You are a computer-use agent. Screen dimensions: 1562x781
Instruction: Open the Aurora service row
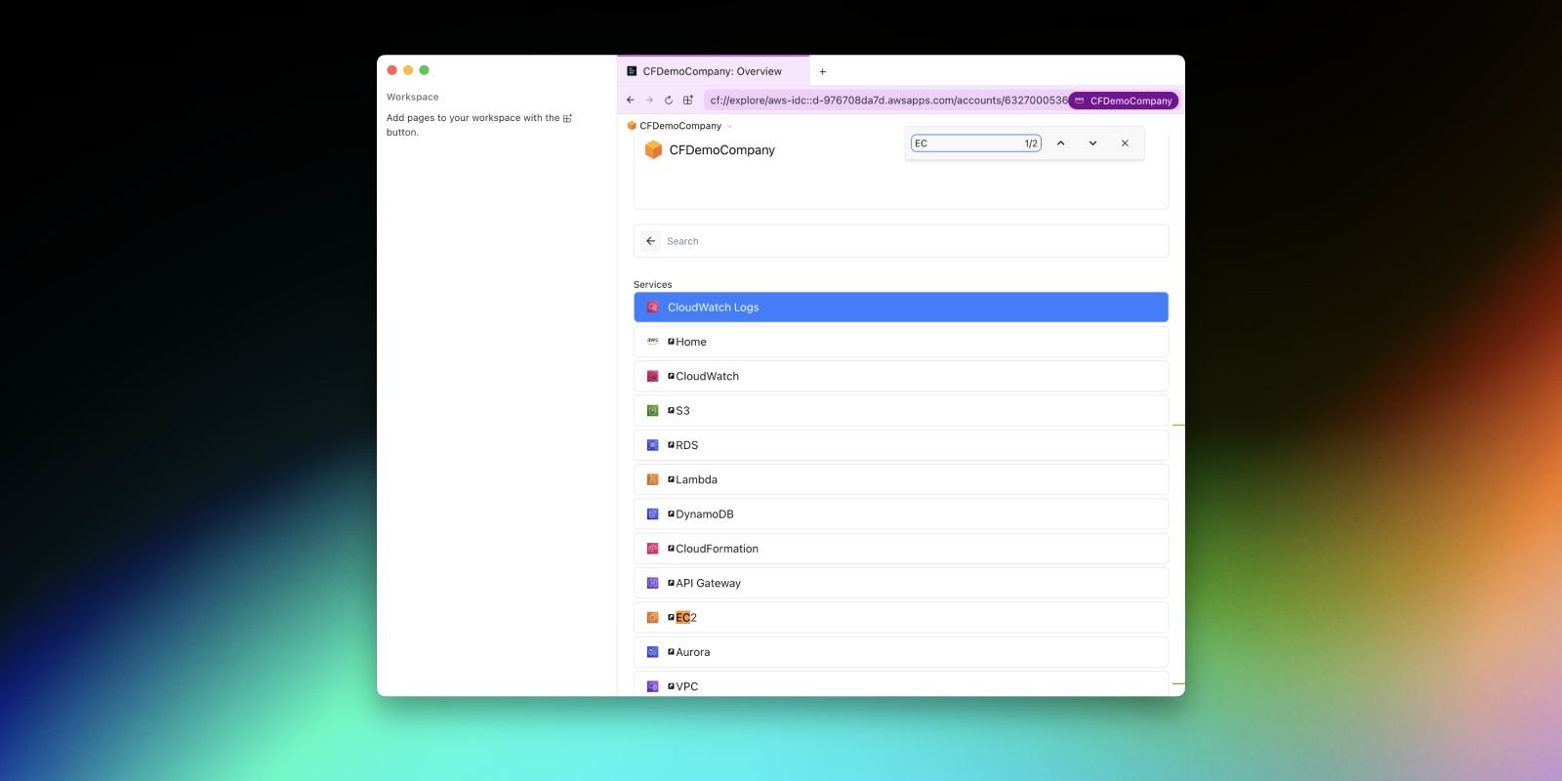point(900,652)
